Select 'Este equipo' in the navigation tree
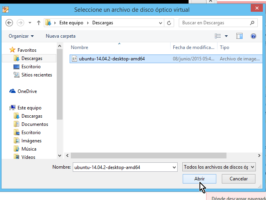This screenshot has height=200, width=266. 29,108
